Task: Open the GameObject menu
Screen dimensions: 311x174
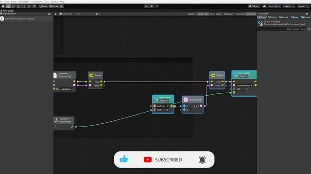Action: [x=24, y=1]
